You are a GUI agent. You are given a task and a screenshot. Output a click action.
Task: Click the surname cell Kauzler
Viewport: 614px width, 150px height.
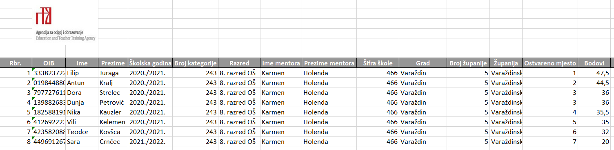113,112
